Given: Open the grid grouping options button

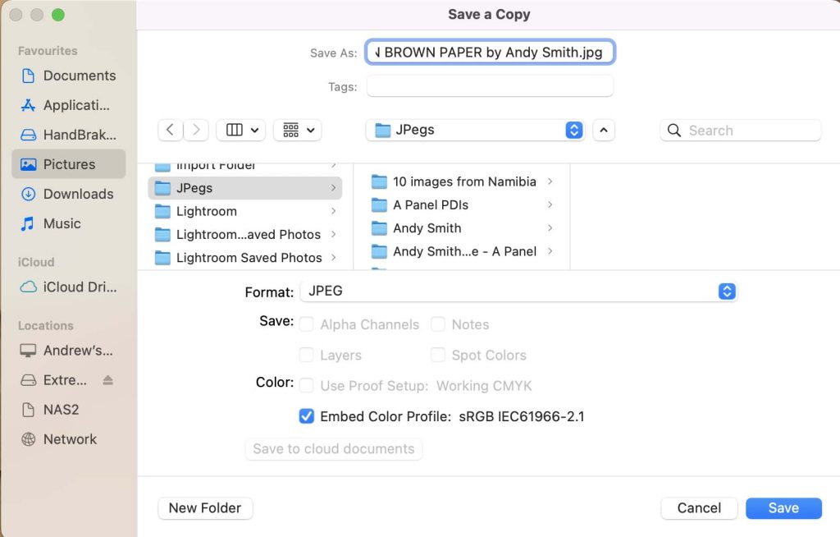Looking at the screenshot, I should point(297,130).
